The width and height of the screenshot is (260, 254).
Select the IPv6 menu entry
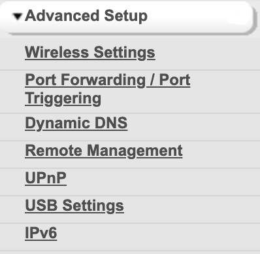pos(41,233)
